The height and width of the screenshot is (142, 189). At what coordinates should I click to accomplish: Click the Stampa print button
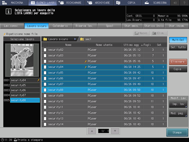pyautogui.click(x=177, y=132)
